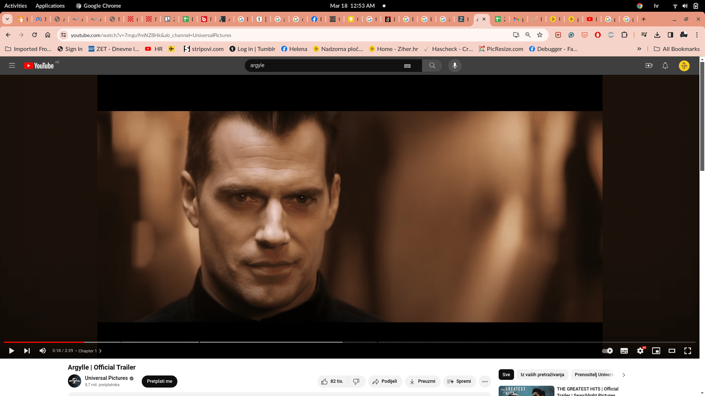Open YouTube notifications bell

[665, 65]
